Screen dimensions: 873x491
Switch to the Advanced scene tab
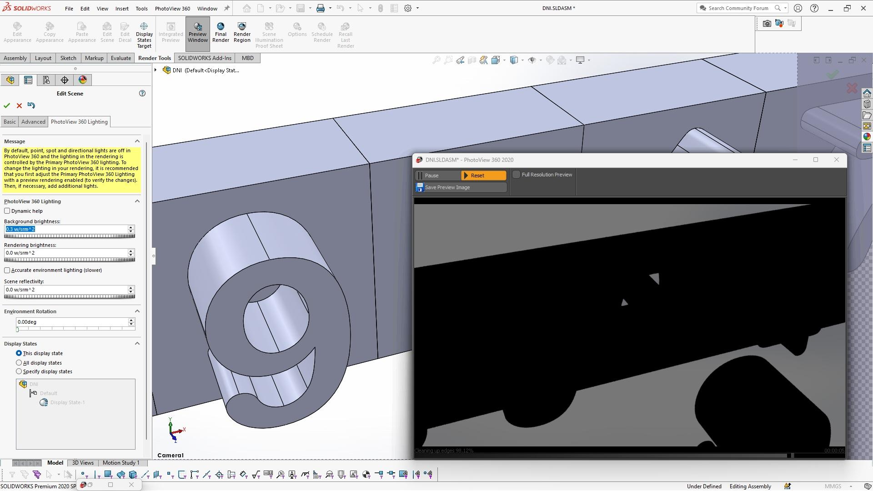click(x=33, y=122)
